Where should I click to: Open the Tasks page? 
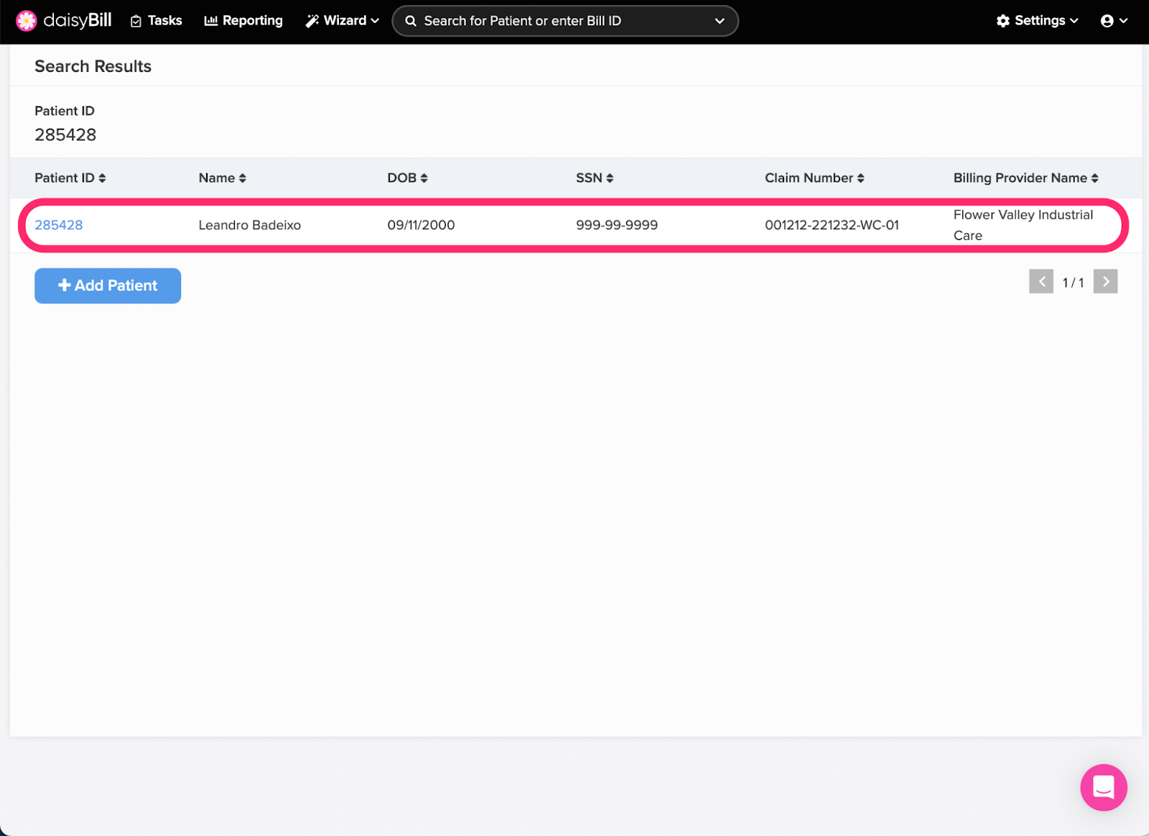click(x=156, y=21)
